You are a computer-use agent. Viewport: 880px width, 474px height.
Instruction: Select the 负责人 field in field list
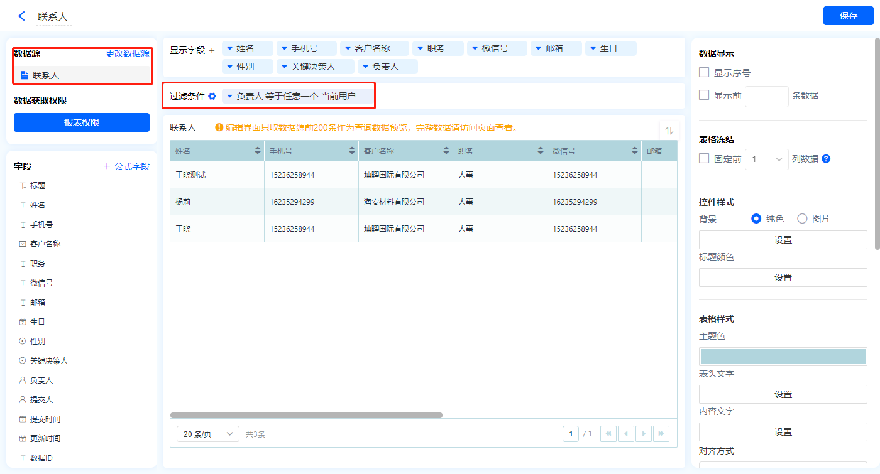coord(41,380)
